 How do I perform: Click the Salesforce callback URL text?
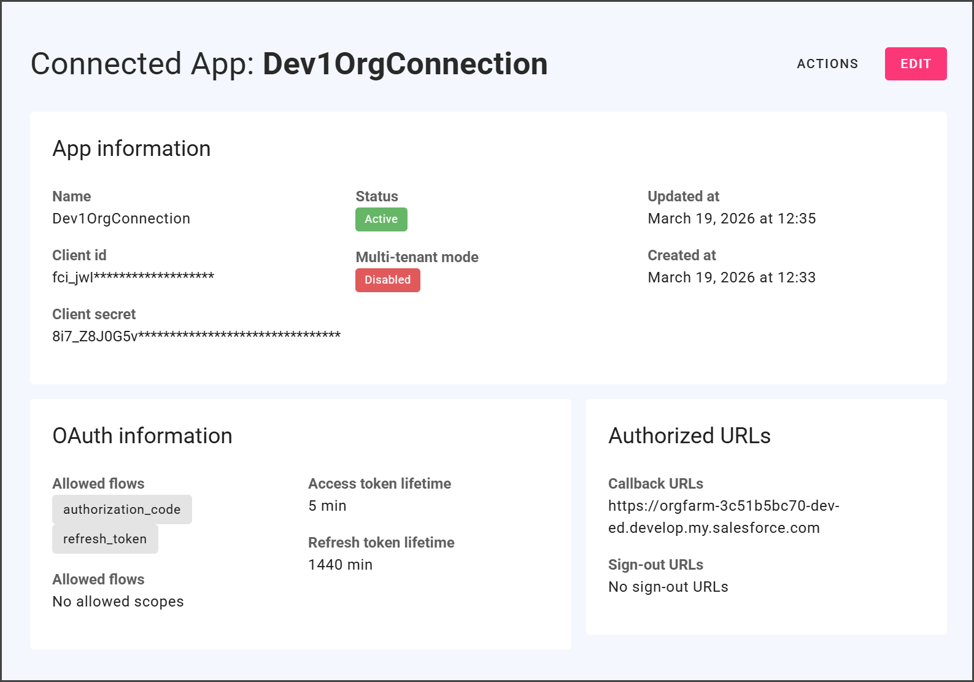coord(723,517)
